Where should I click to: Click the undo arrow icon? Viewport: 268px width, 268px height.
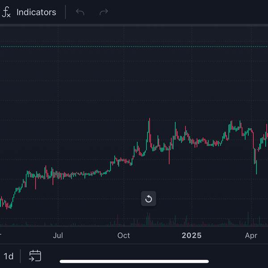tap(80, 12)
